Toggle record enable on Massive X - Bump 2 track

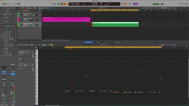(x=27, y=25)
